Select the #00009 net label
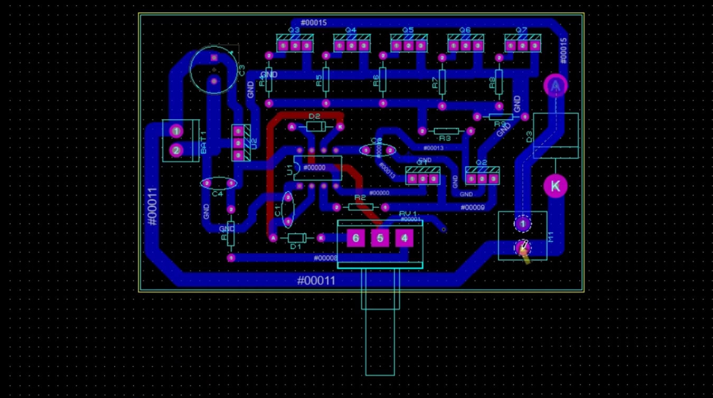 [472, 207]
